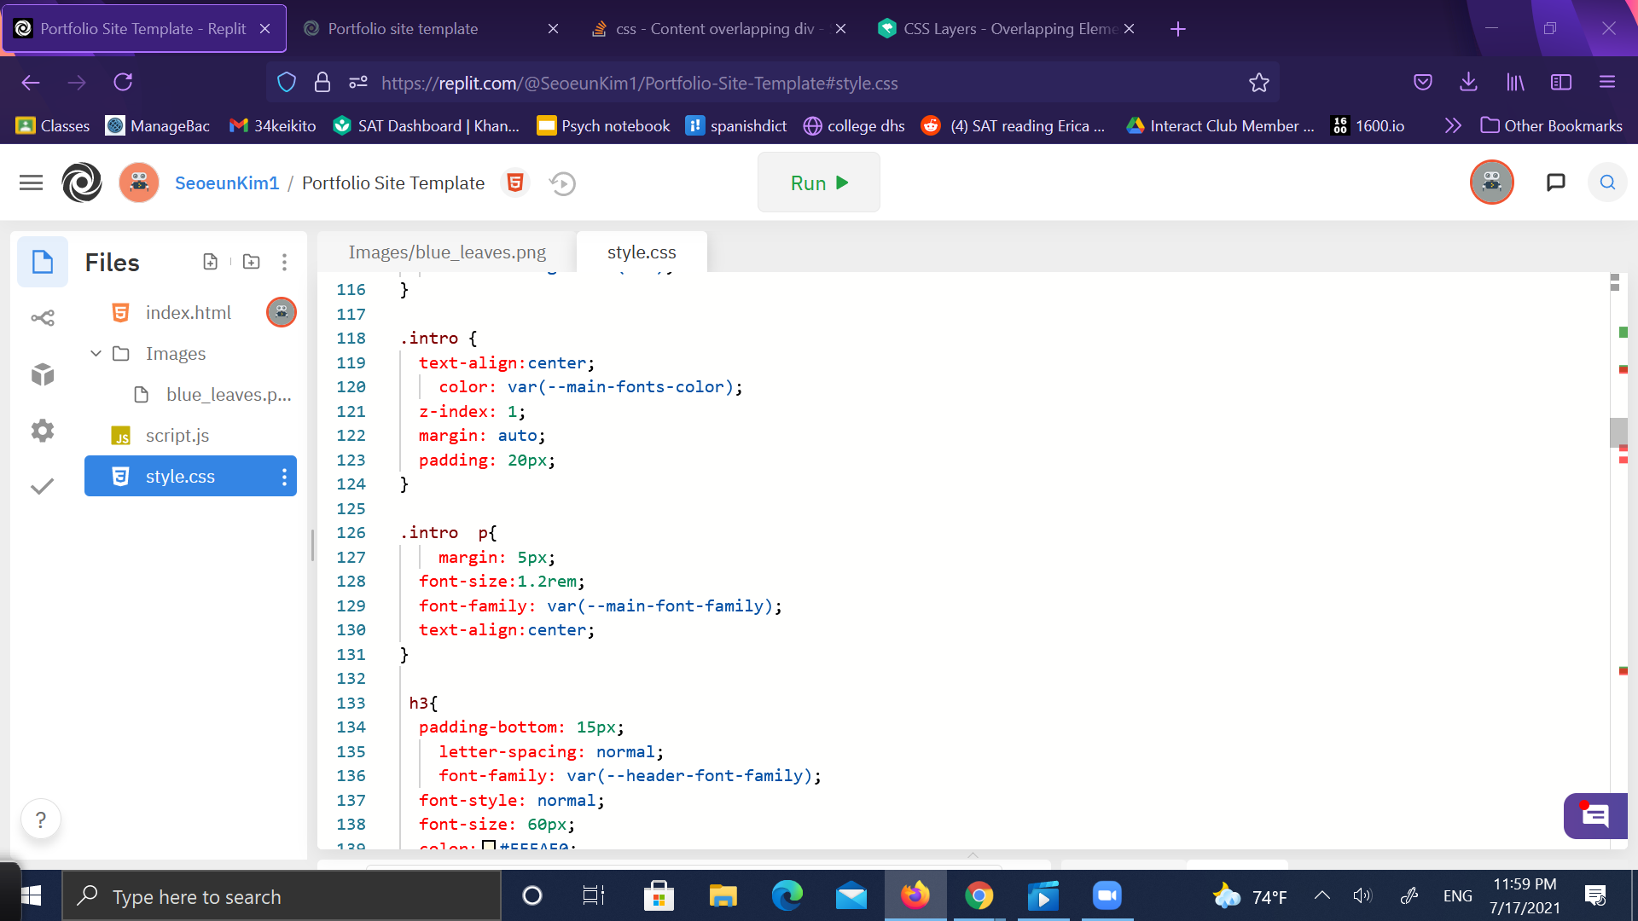1638x921 pixels.
Task: Collapse the Images folder chevron
Action: (x=96, y=353)
